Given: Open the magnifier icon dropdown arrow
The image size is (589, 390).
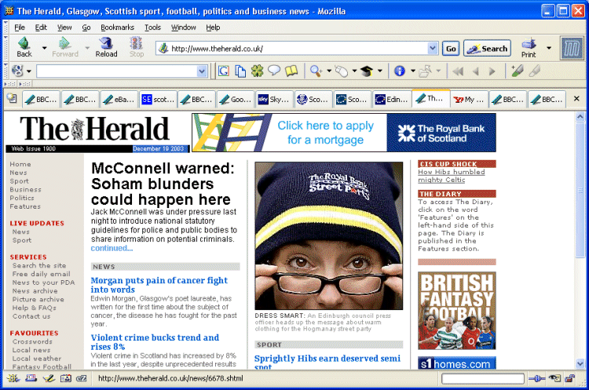Looking at the screenshot, I should click(x=329, y=71).
